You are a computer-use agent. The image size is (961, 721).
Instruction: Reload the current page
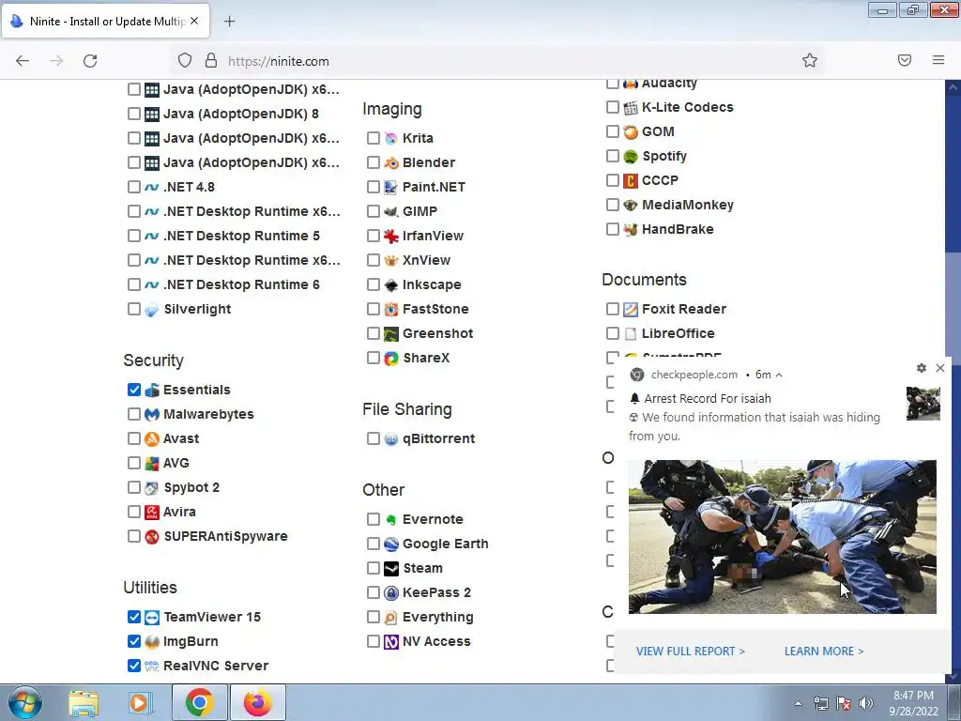(90, 61)
